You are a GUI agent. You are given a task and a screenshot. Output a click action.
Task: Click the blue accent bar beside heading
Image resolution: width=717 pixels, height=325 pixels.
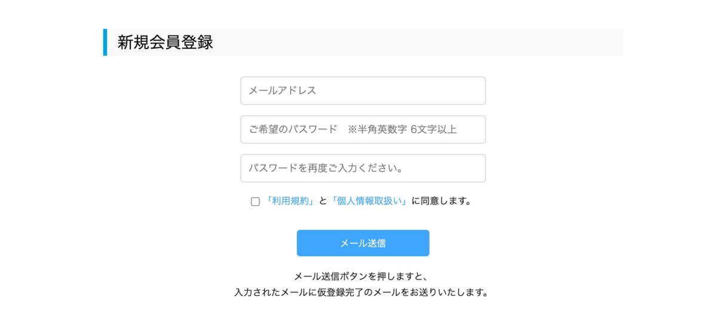[x=105, y=42]
